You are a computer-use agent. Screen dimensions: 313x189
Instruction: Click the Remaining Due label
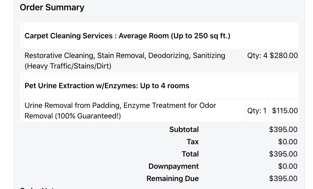(x=172, y=179)
